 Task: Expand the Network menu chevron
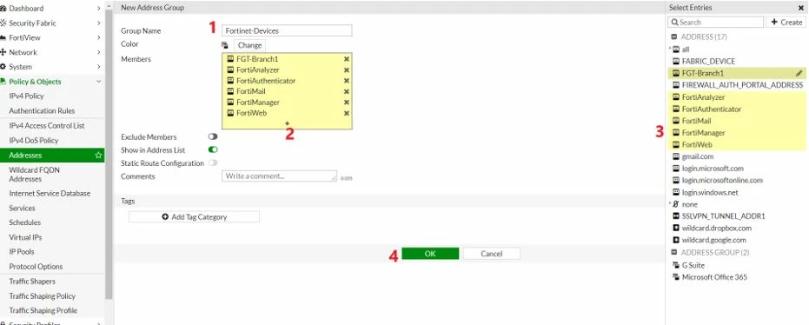(x=98, y=52)
